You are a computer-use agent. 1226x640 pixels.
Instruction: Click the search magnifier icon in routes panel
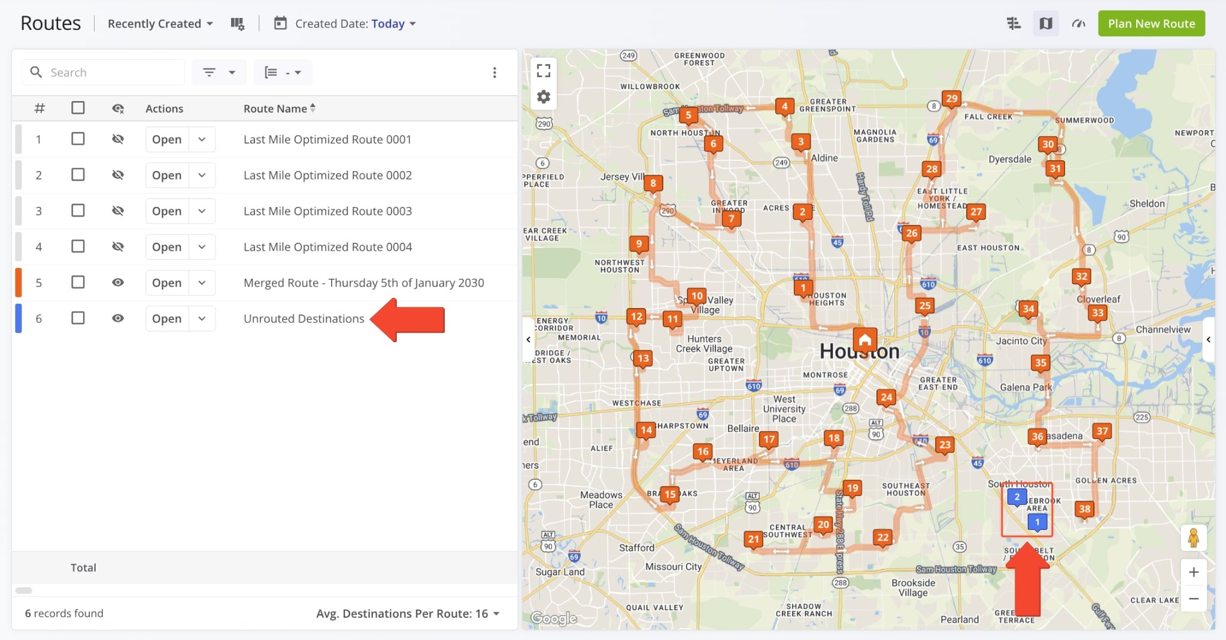pos(37,72)
